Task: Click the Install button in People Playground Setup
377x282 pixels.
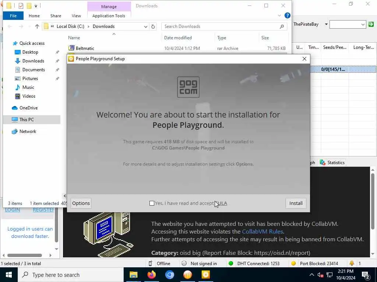Action: pyautogui.click(x=296, y=203)
